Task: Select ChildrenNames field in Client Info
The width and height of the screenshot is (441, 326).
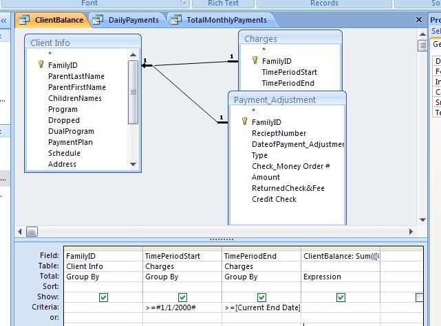Action: [75, 98]
